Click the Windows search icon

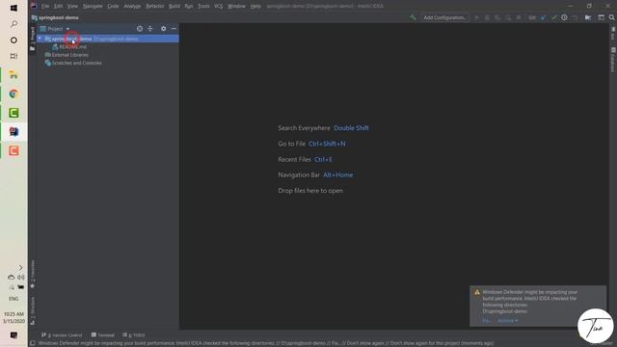13,24
